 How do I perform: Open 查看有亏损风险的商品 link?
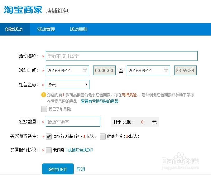pos(100,101)
